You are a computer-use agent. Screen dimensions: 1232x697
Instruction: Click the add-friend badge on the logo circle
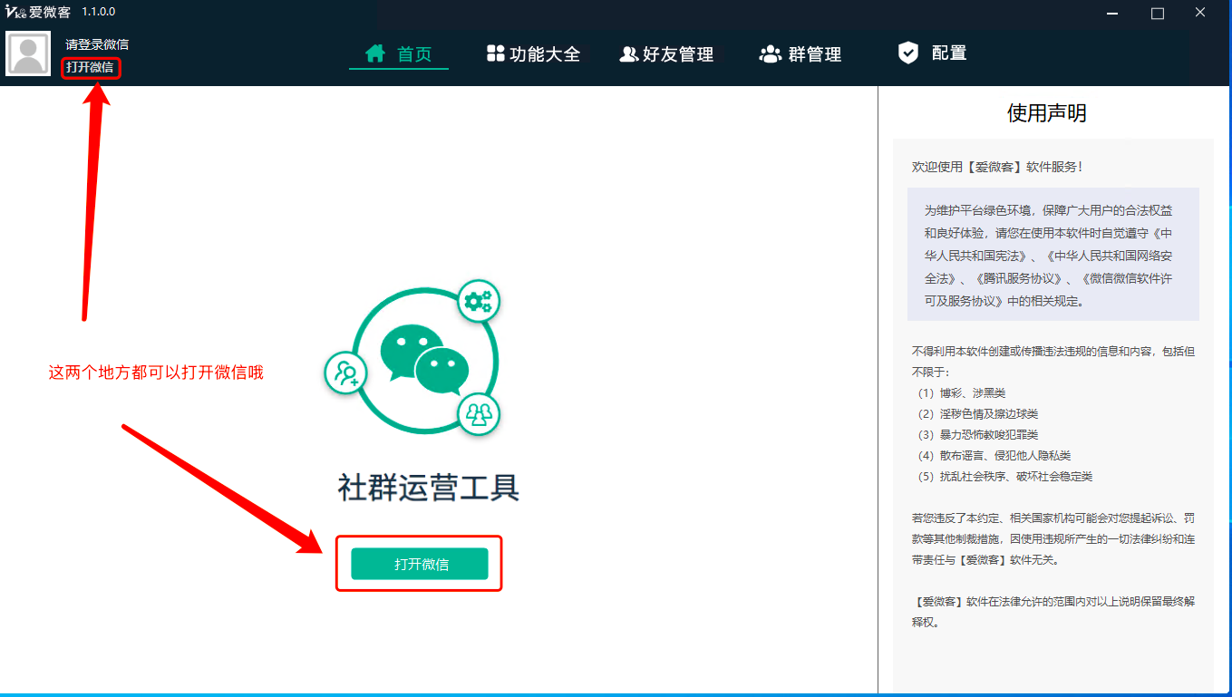click(x=346, y=372)
